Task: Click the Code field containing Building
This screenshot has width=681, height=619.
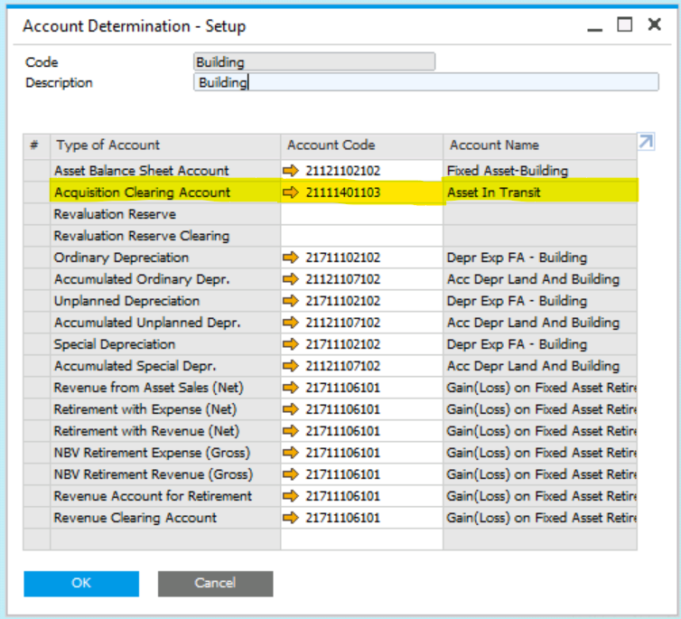Action: pos(314,61)
